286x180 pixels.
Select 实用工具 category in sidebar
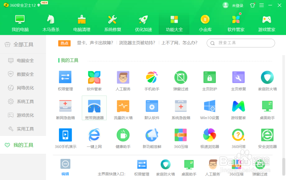click(23, 129)
